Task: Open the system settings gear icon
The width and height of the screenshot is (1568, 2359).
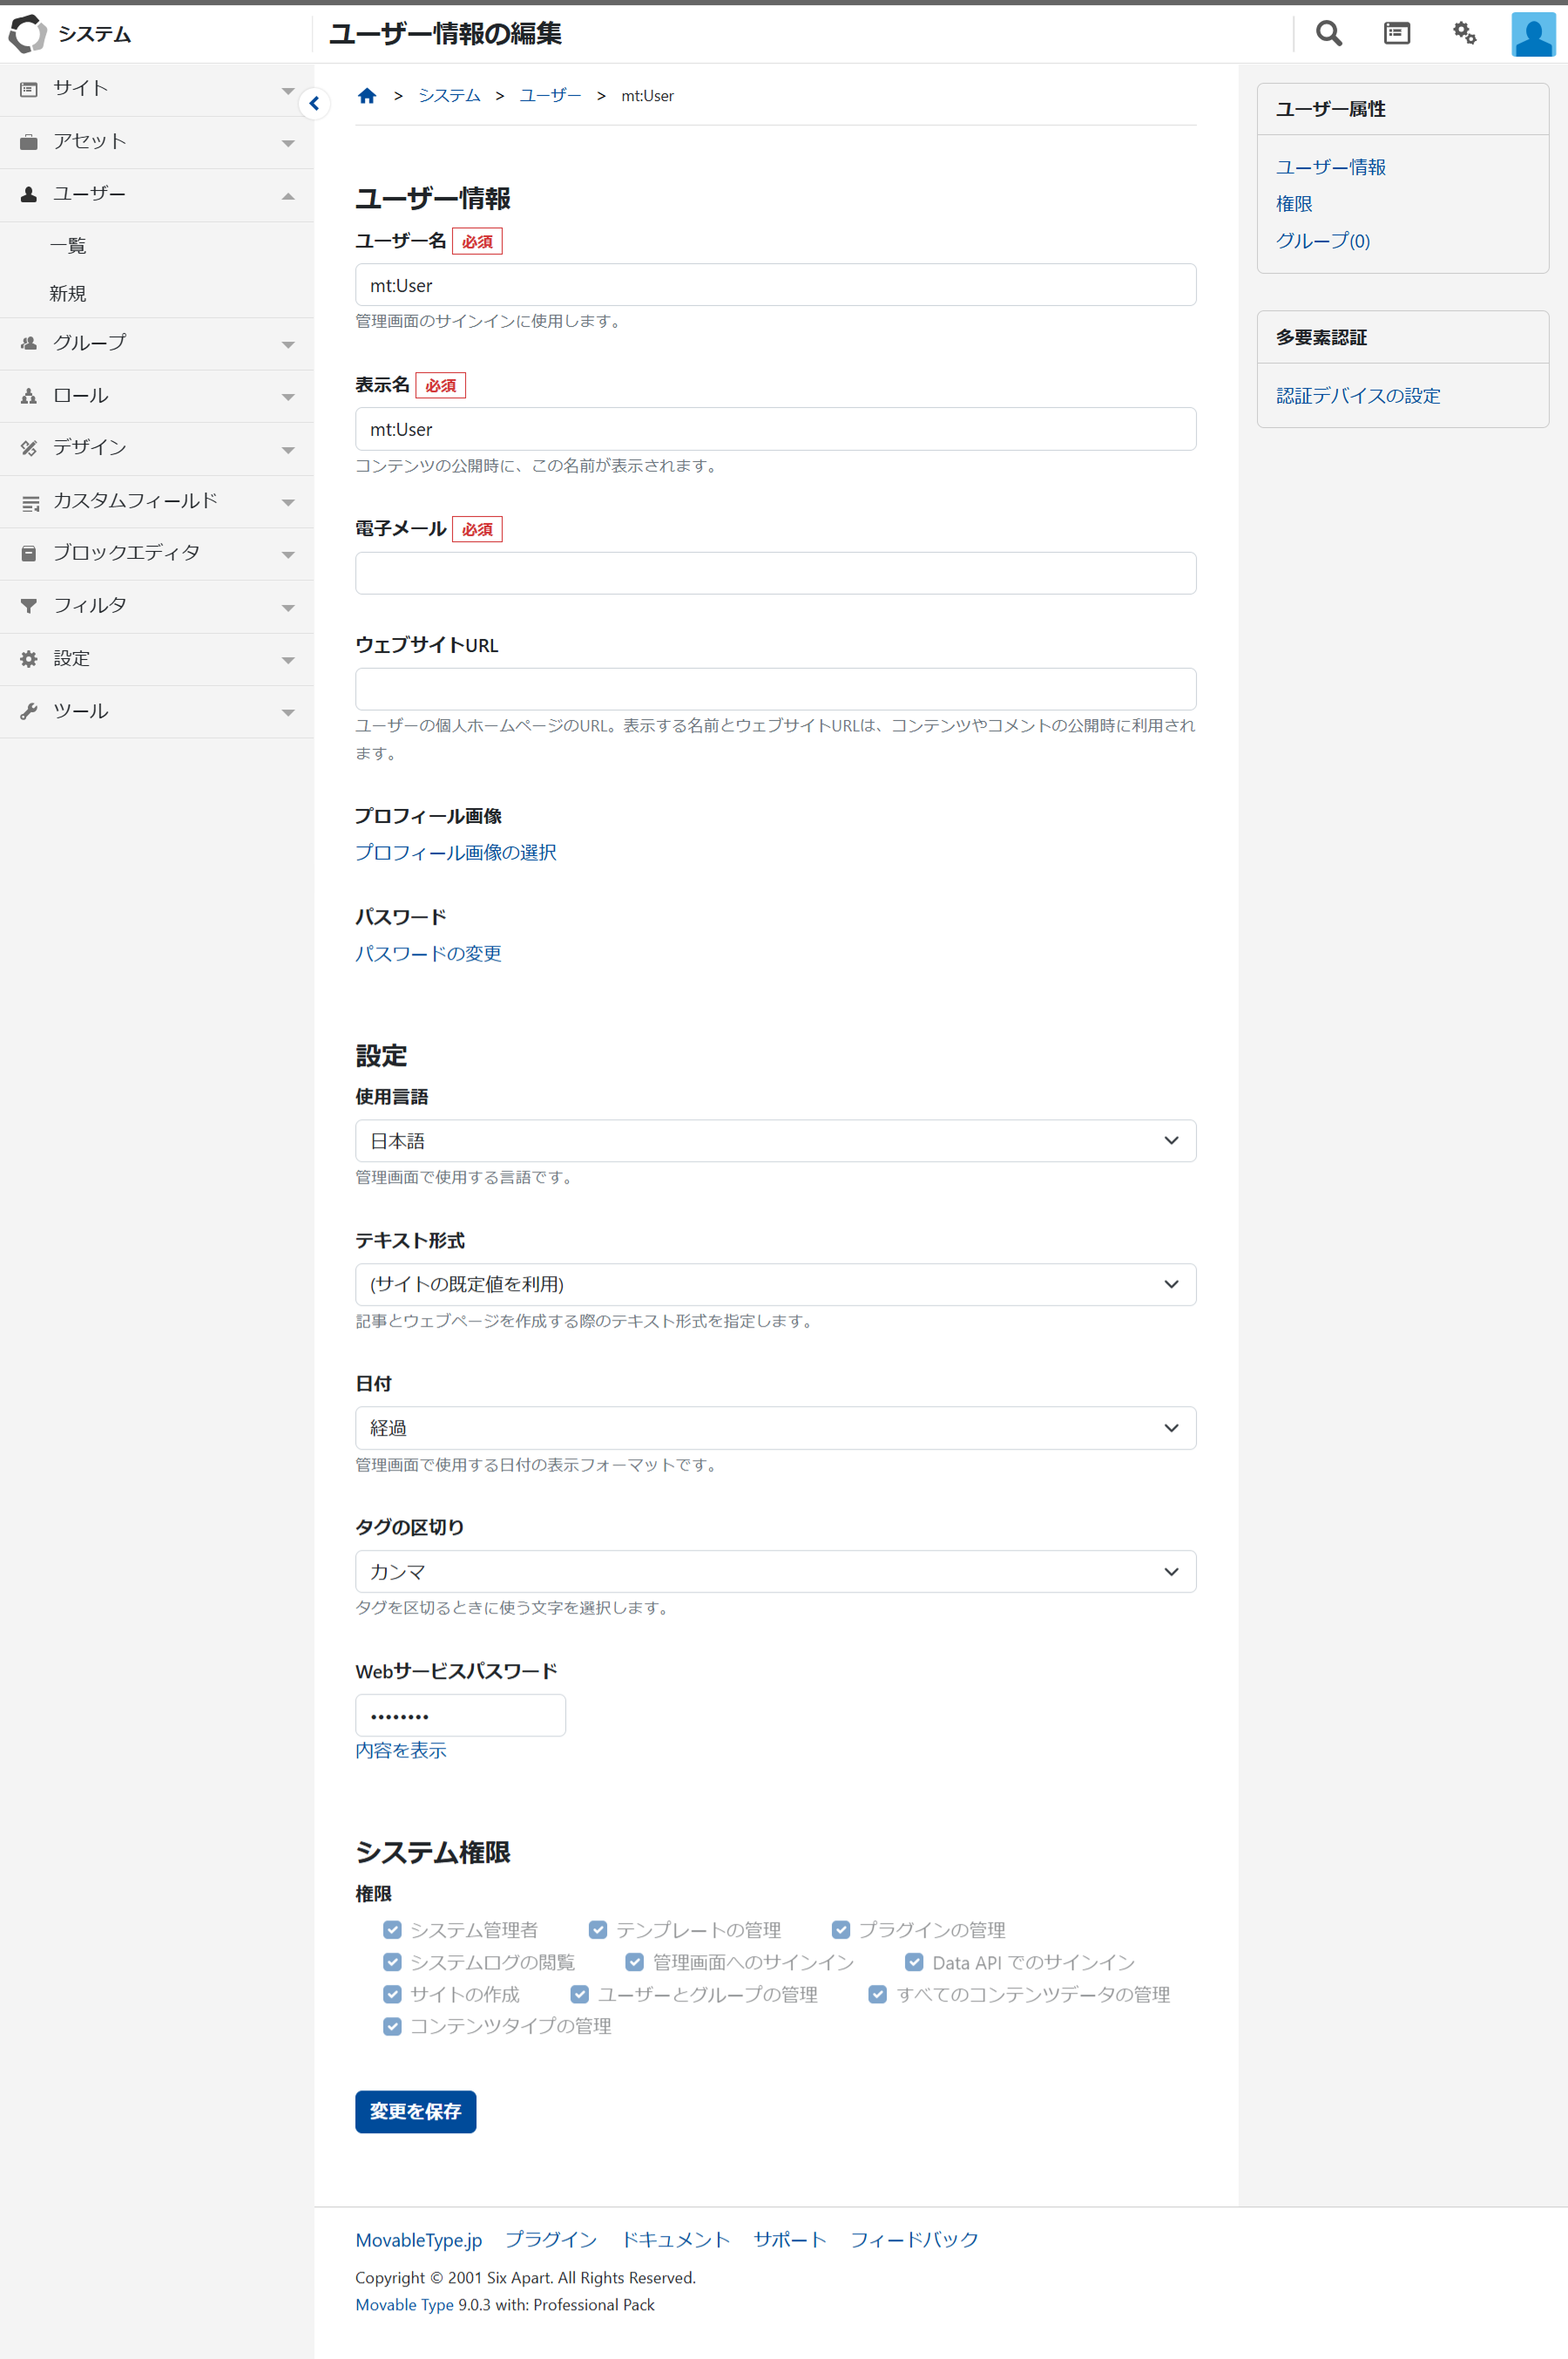Action: [x=1464, y=33]
